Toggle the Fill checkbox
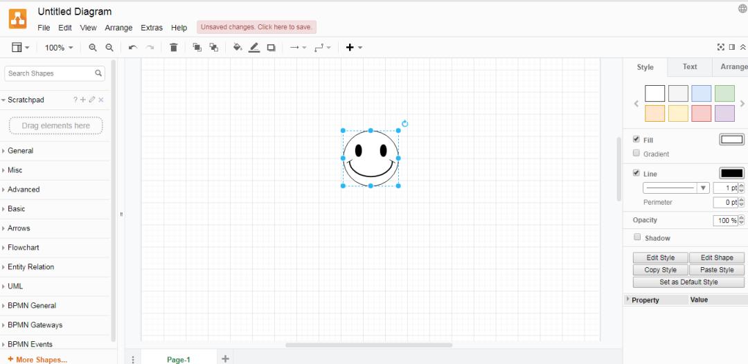 coord(636,139)
